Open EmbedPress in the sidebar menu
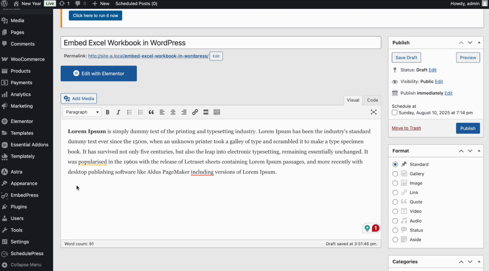Image resolution: width=489 pixels, height=271 pixels. point(25,195)
